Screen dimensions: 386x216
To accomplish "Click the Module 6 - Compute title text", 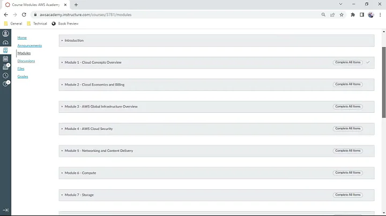I will click(x=80, y=173).
